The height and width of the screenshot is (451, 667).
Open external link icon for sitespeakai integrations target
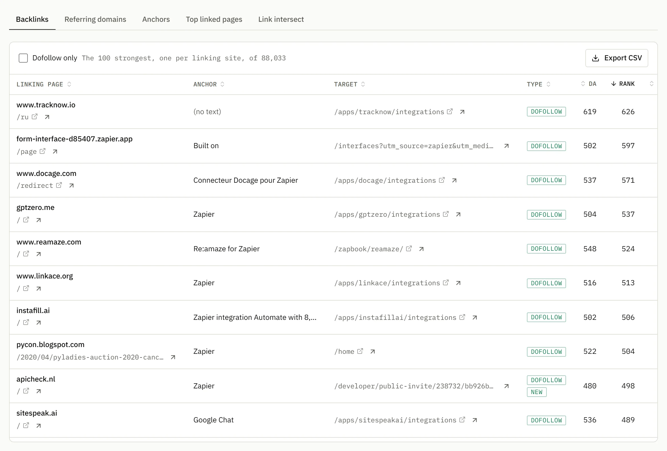(462, 420)
